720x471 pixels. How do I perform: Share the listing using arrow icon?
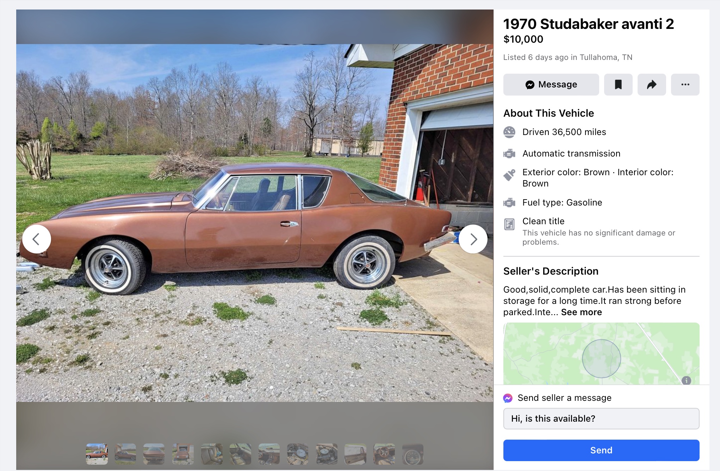point(652,85)
